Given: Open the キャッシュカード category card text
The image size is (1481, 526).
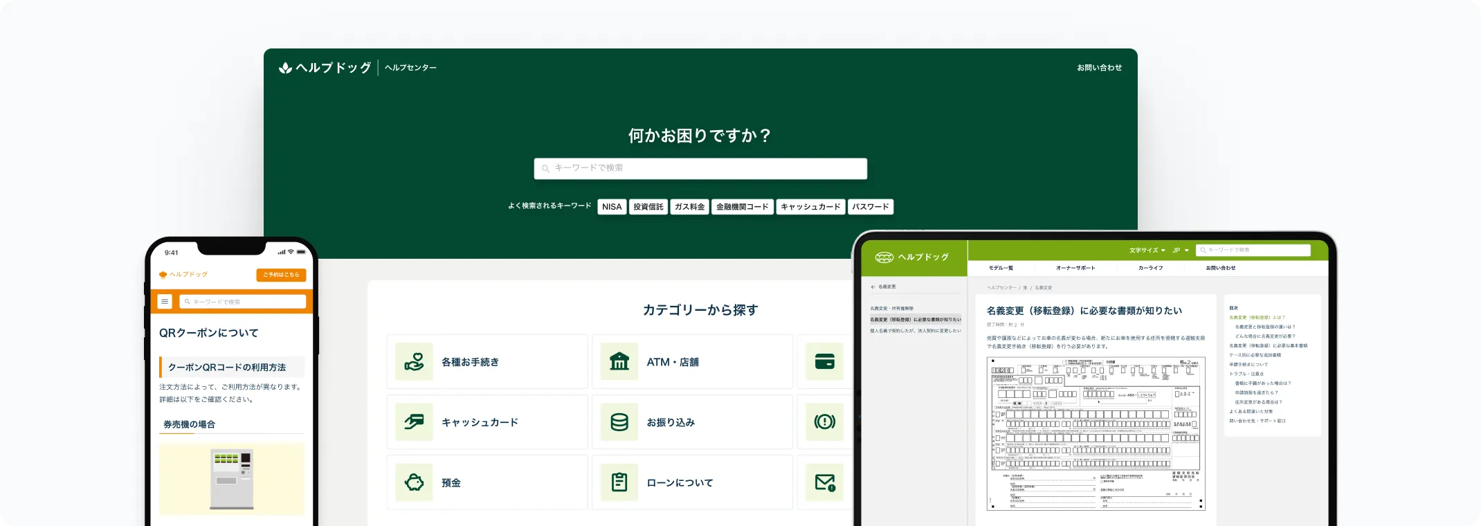Looking at the screenshot, I should point(480,422).
